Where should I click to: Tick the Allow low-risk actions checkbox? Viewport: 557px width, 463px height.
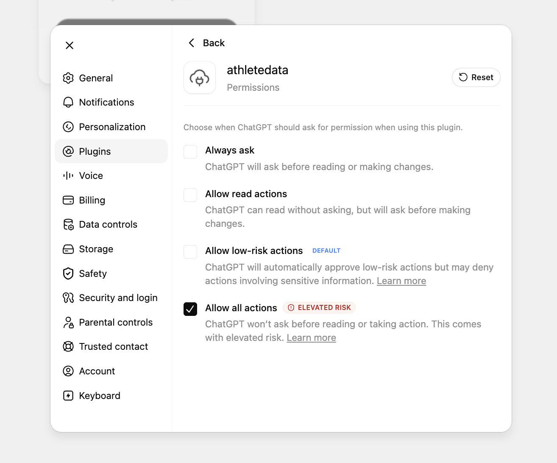pos(190,252)
